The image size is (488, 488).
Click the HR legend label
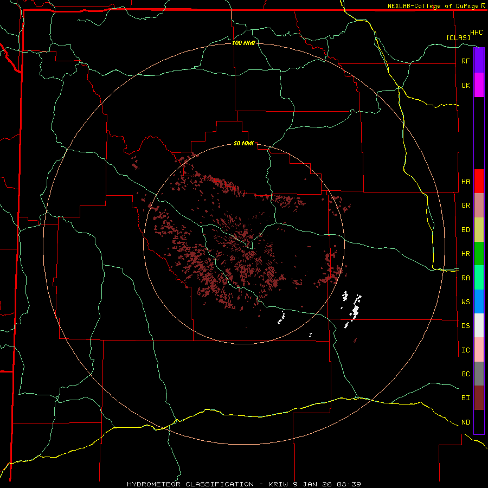(465, 254)
